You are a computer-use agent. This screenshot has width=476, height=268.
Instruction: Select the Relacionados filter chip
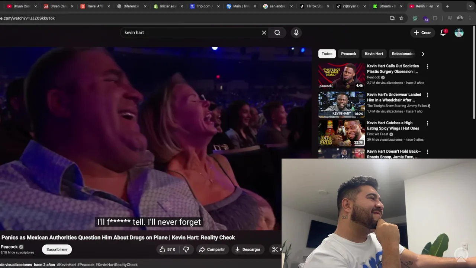pyautogui.click(x=403, y=54)
